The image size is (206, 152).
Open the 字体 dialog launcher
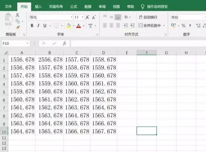point(97,35)
